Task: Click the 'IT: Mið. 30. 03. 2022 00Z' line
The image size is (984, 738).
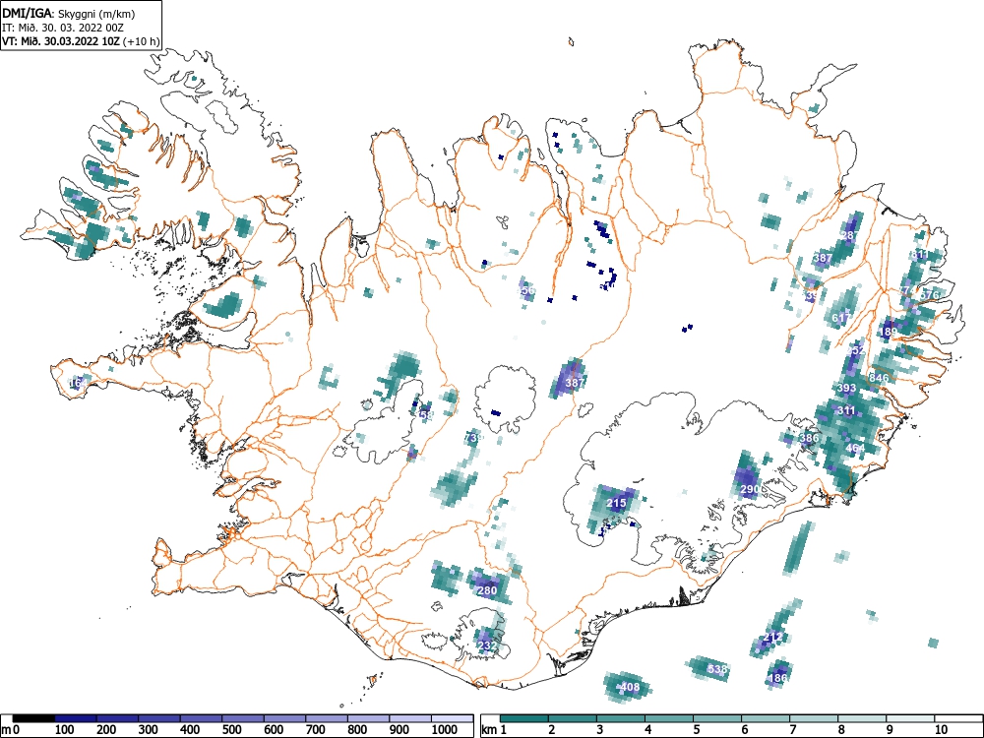Action: 61,28
